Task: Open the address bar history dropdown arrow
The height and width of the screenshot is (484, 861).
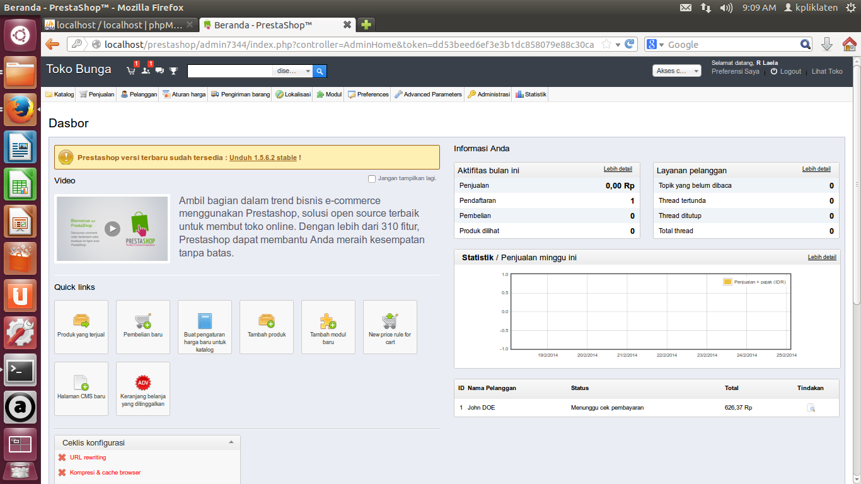Action: click(618, 45)
